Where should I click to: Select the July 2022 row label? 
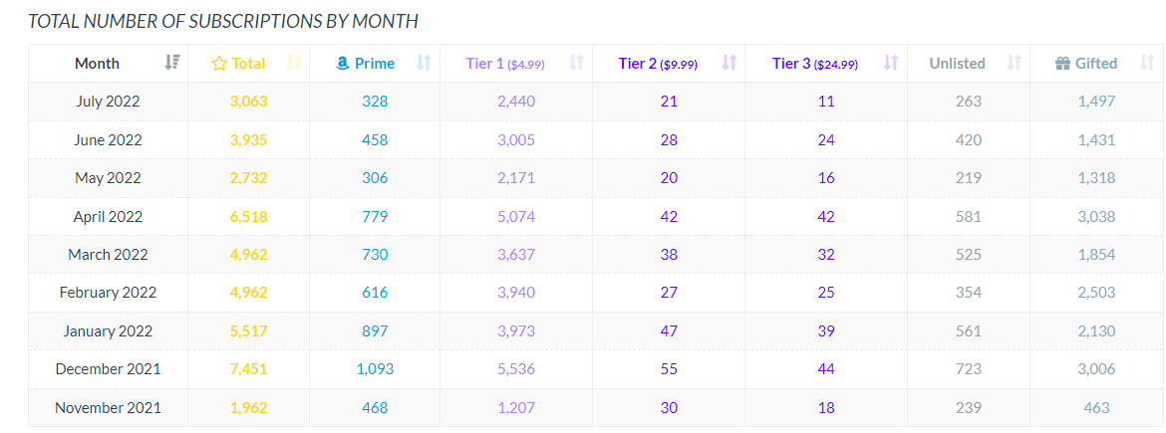click(x=108, y=102)
